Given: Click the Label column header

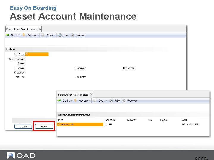Looking at the screenshot, I should click(184, 120).
